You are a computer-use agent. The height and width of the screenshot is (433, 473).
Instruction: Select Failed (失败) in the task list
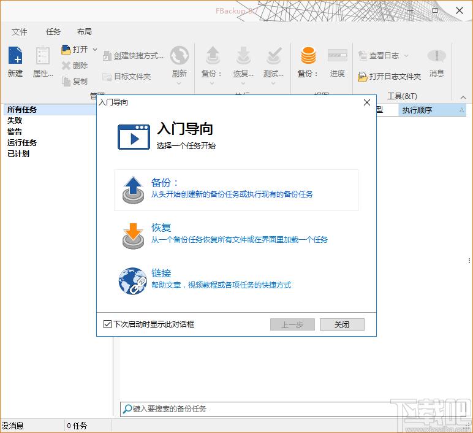(15, 121)
